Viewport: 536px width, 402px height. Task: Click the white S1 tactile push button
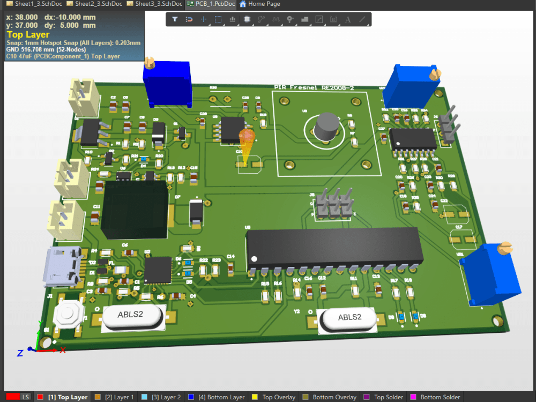(69, 315)
